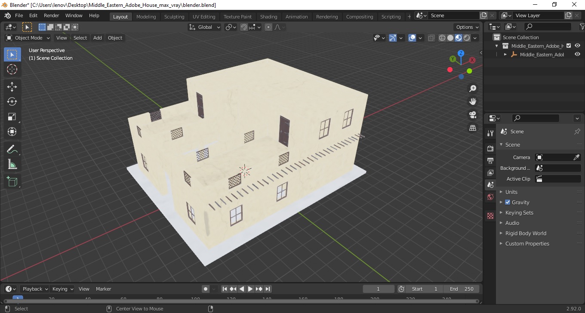
Task: Open the Options dropdown in viewport header
Action: (x=468, y=27)
